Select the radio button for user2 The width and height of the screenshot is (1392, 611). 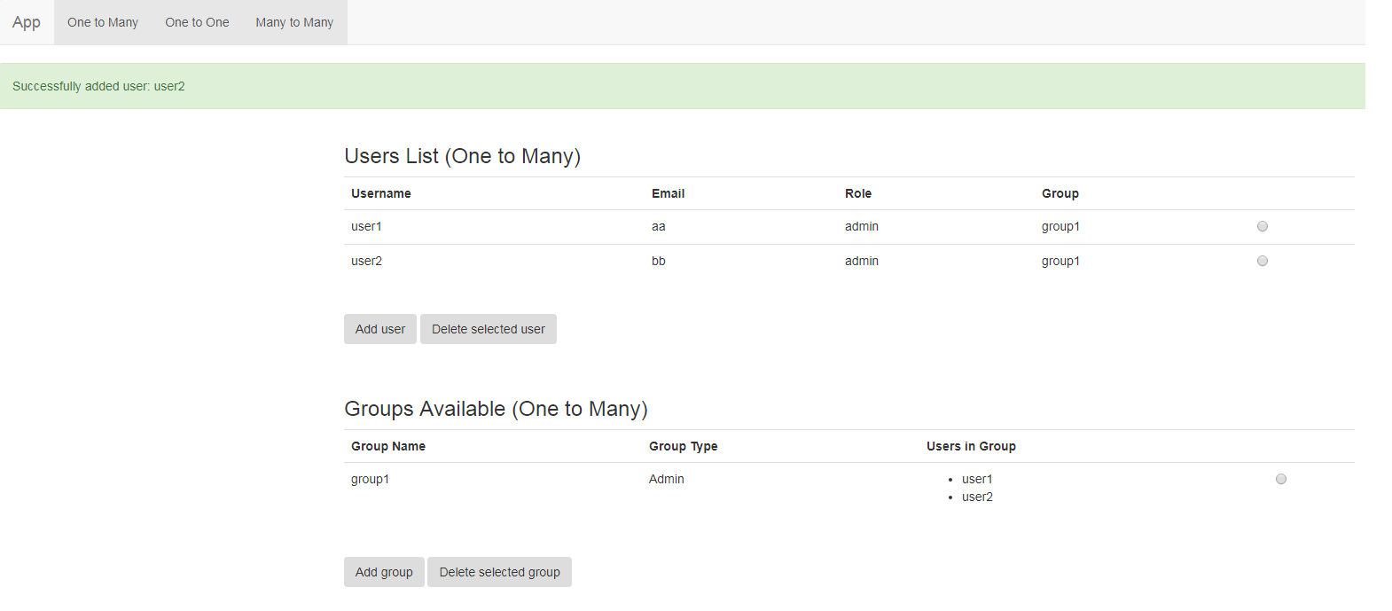[x=1263, y=261]
